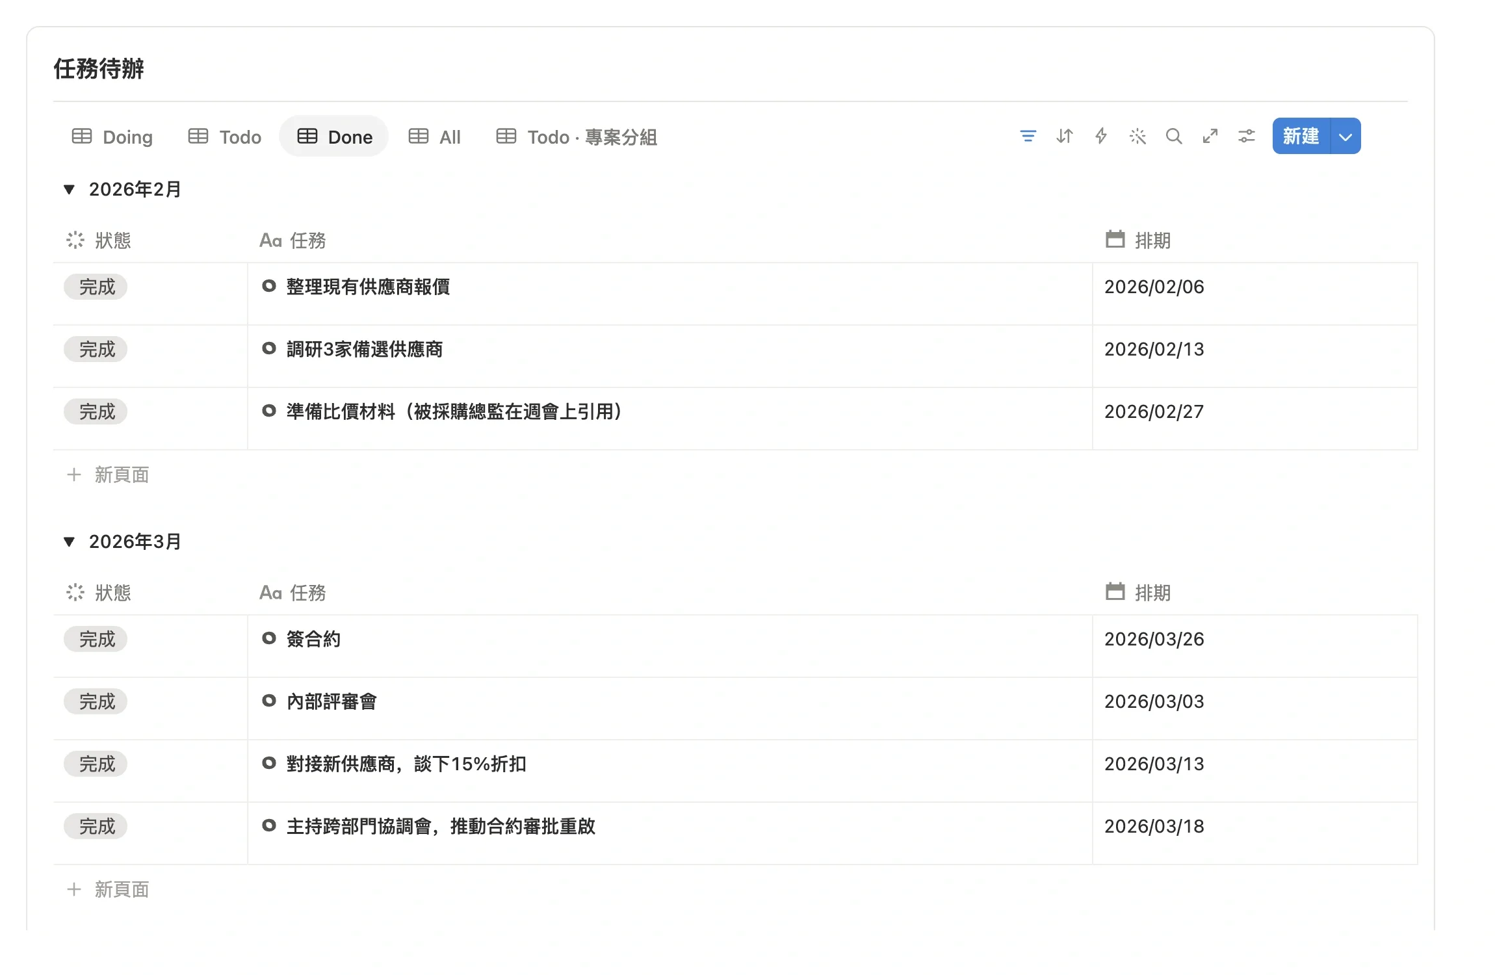Screen dimensions: 1495x975
Task: Open task 準備比價材料（被採購總監在週會上引用）
Action: pyautogui.click(x=455, y=411)
